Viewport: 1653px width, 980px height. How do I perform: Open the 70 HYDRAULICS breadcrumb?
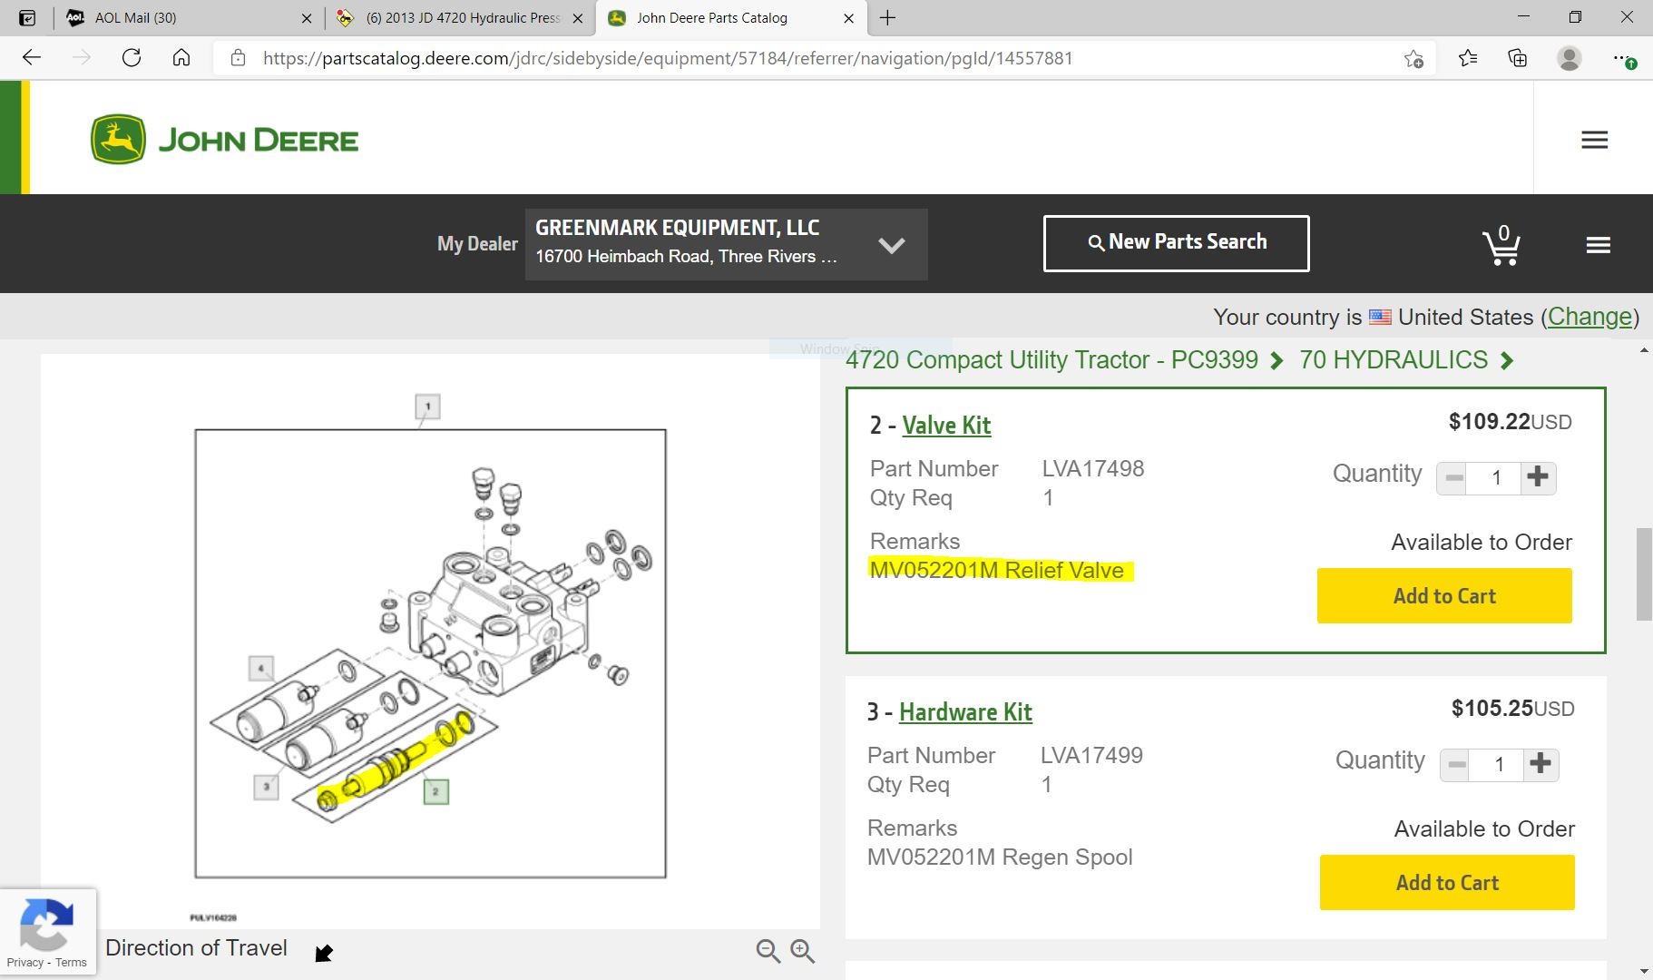point(1394,360)
